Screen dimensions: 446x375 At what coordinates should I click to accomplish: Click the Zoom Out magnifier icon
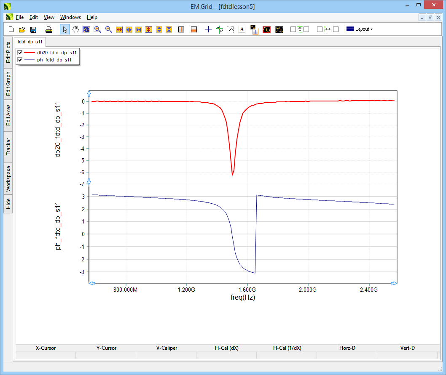[x=108, y=29]
